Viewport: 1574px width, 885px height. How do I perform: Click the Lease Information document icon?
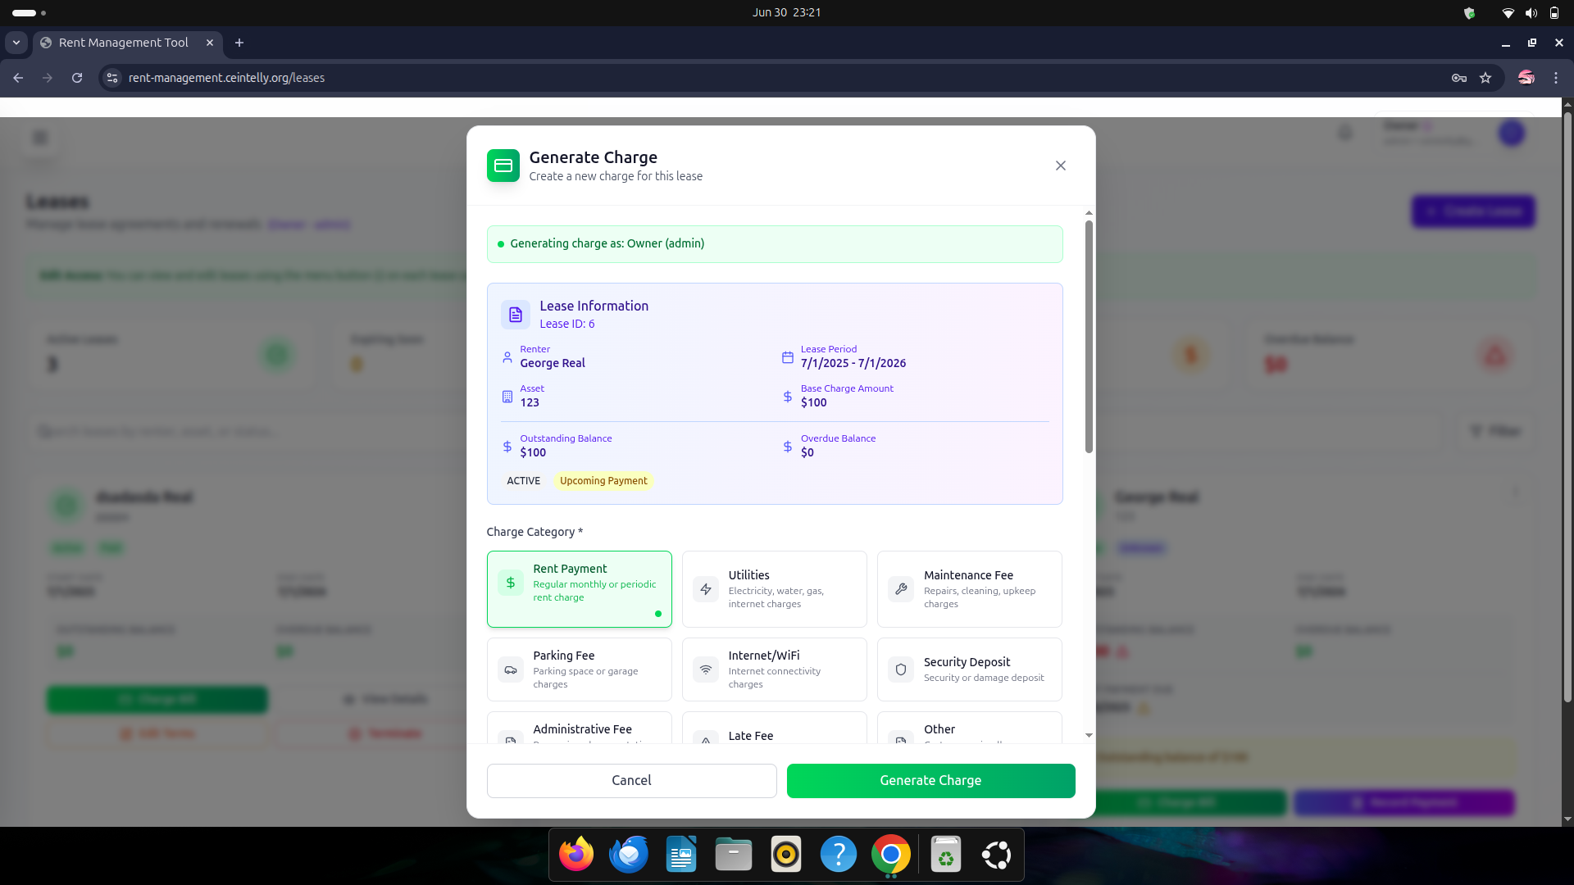[x=515, y=315]
